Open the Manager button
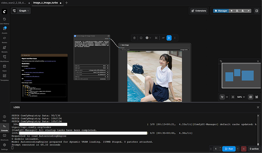Viewport: 262px width, 153px height. (x=220, y=11)
